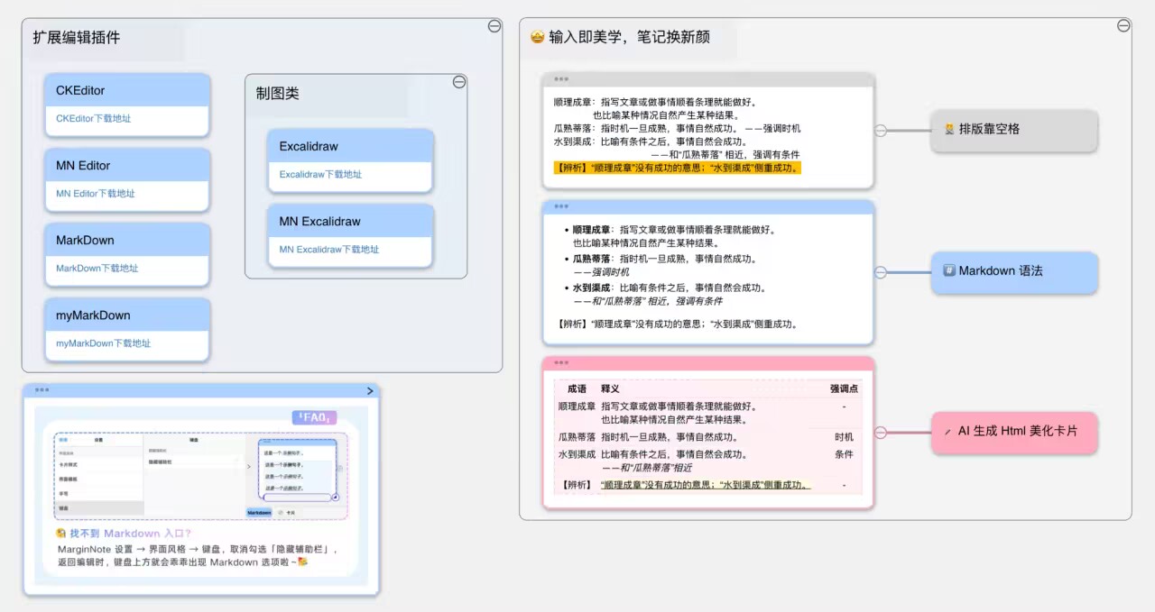Click the orange highlighted 辨析 line
Image resolution: width=1155 pixels, height=612 pixels.
click(x=677, y=168)
